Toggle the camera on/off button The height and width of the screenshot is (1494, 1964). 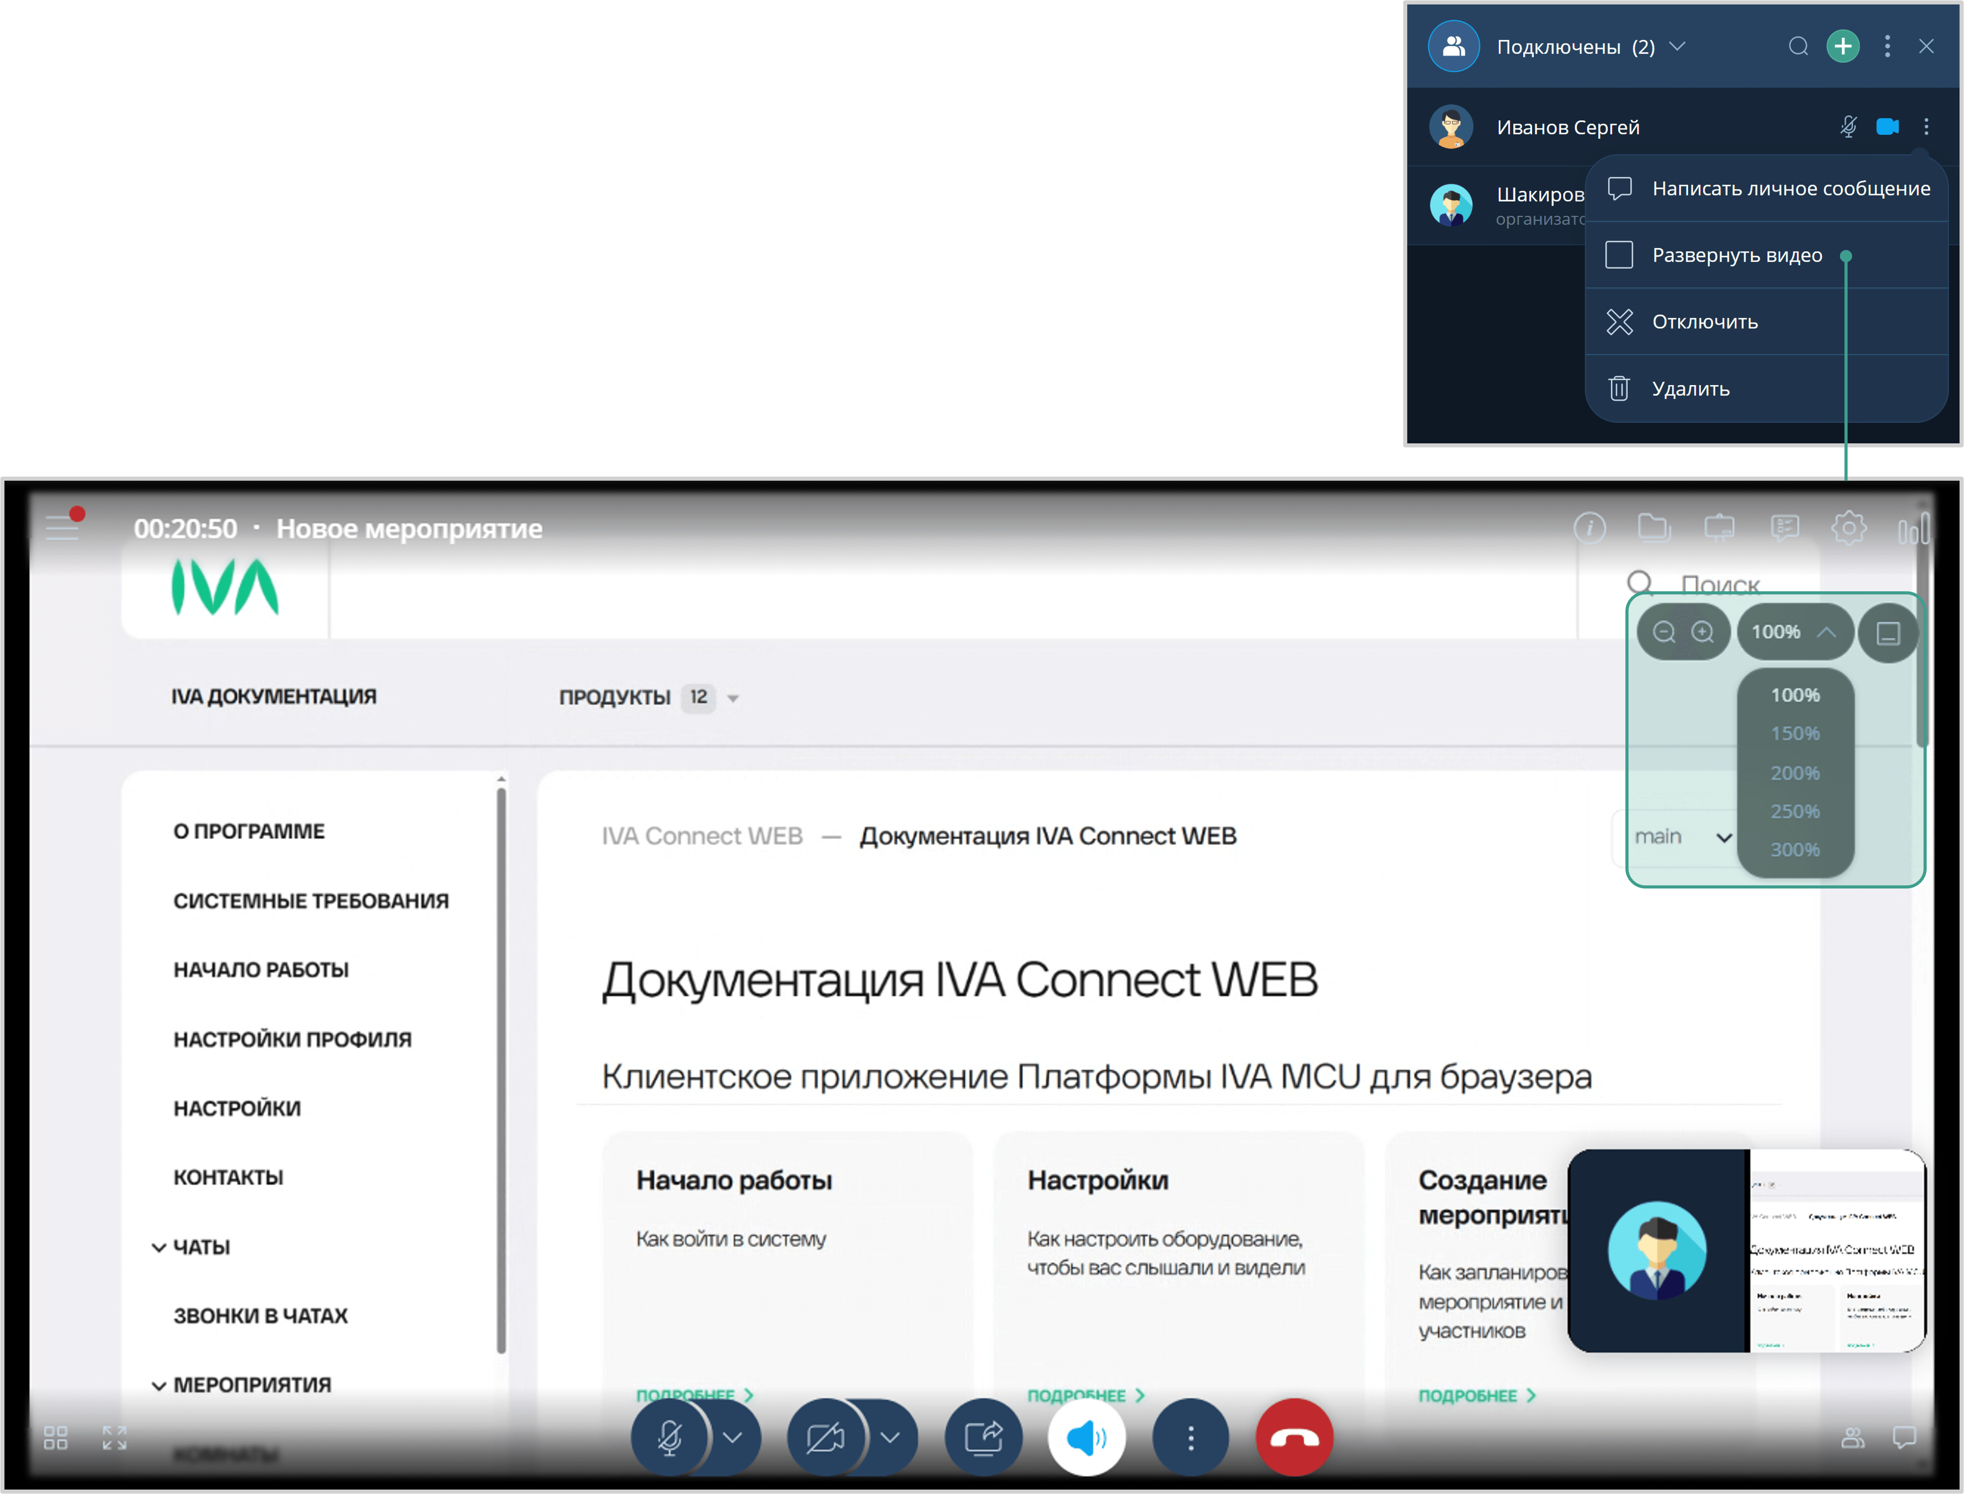(x=825, y=1438)
